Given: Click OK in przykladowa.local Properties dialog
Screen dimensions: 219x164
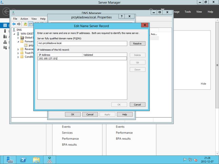Looking at the screenshot, I should tap(73, 114).
